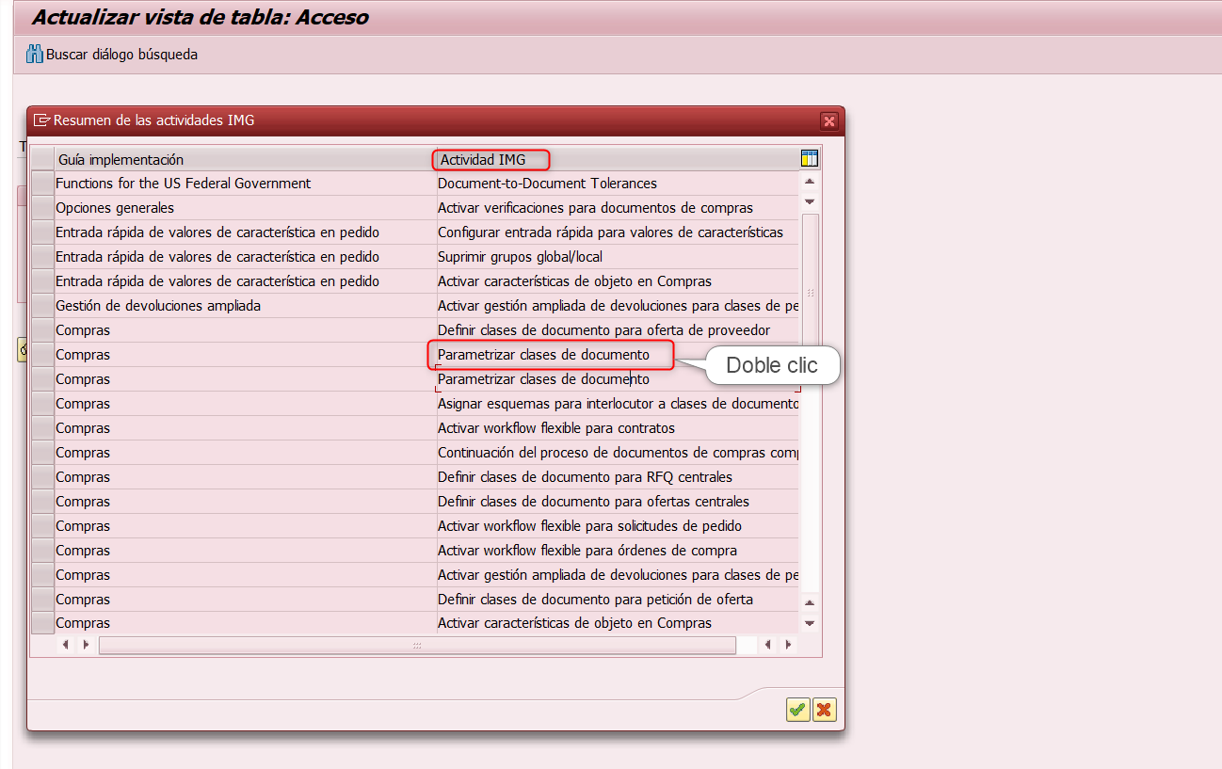Select row marker for Gestión de devoluciones ampliada
This screenshot has height=769, width=1222.
pyautogui.click(x=42, y=306)
